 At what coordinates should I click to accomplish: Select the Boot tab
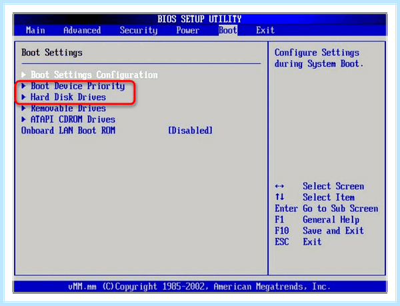[x=228, y=31]
